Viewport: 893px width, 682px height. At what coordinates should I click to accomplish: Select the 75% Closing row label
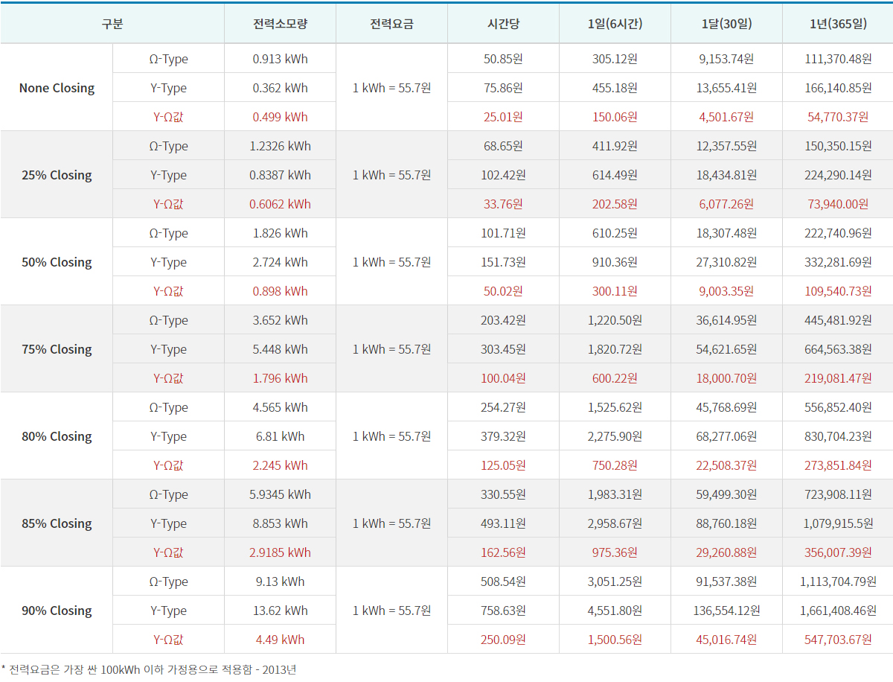(x=57, y=349)
